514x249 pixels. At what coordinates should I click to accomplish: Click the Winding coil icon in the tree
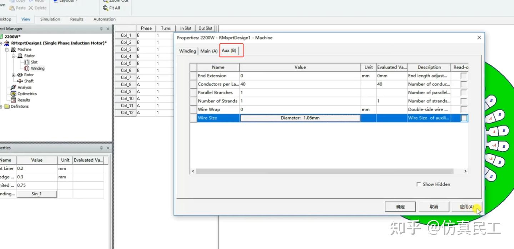click(26, 68)
